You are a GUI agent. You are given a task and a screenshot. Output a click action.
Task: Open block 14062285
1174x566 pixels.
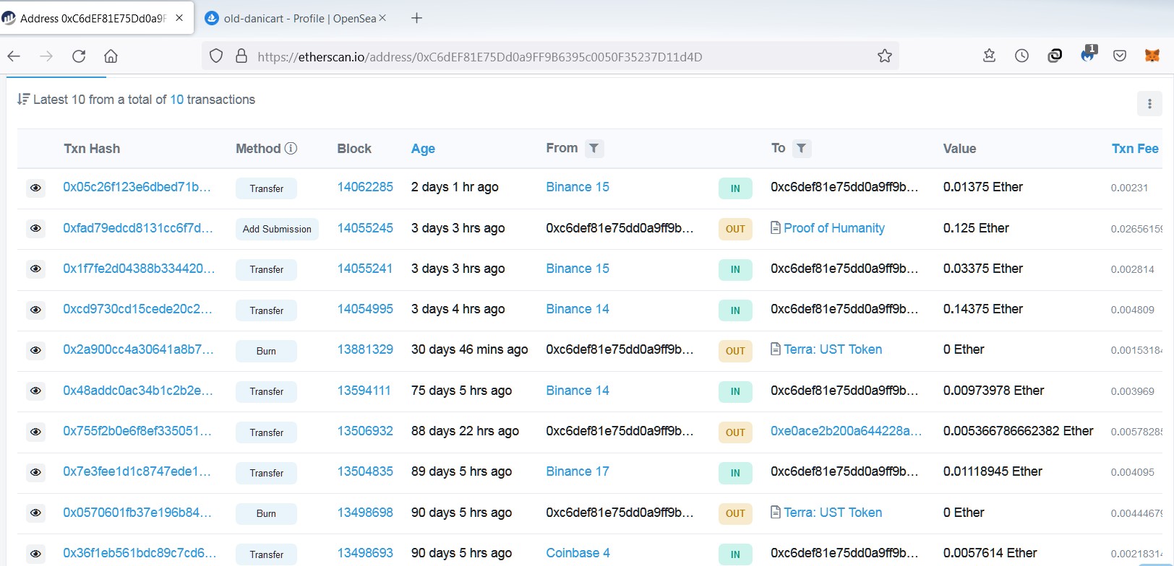365,187
